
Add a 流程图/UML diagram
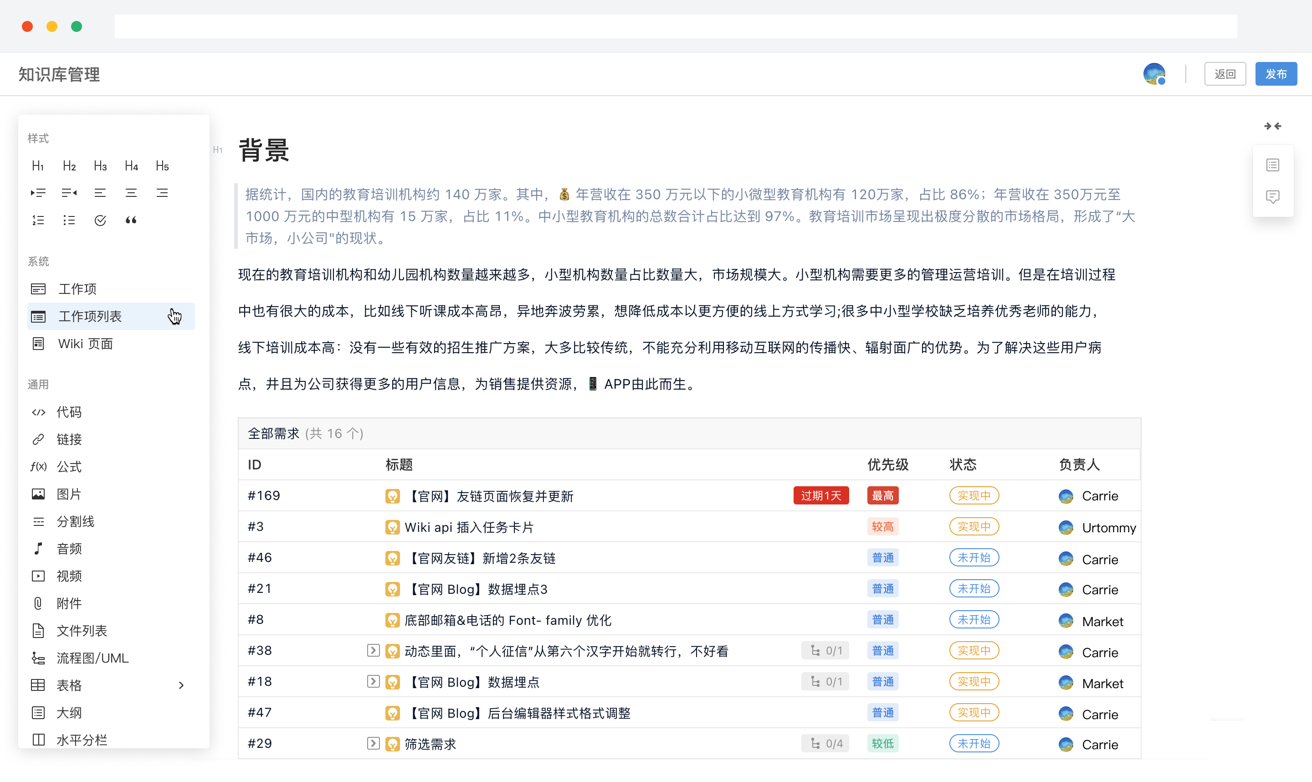click(x=79, y=658)
